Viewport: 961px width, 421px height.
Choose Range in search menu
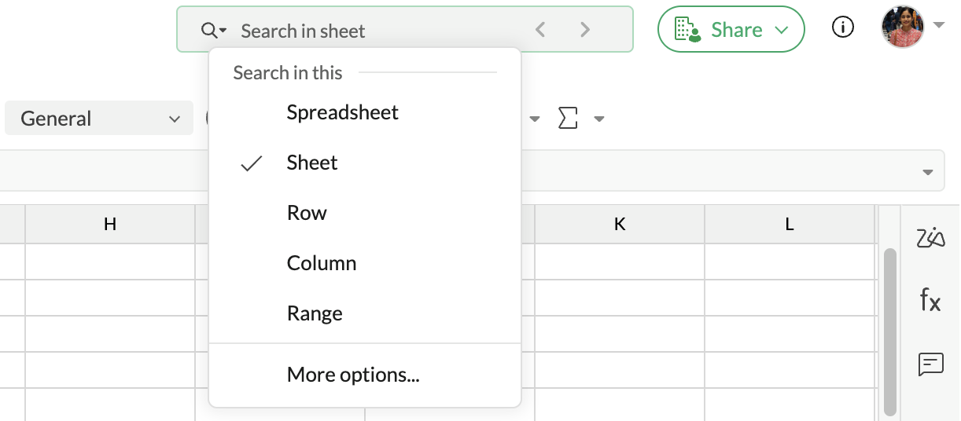315,313
